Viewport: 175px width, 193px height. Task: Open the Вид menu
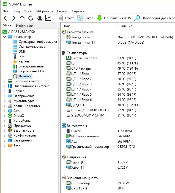click(x=17, y=11)
